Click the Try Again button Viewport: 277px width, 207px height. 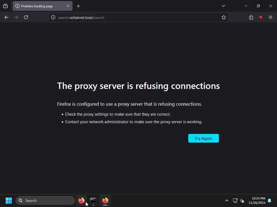[x=203, y=138]
